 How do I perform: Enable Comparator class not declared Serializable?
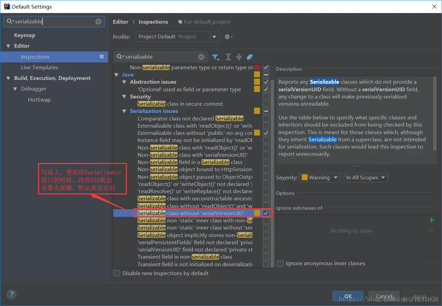[x=266, y=118]
